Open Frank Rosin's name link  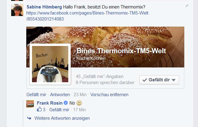[50, 103]
